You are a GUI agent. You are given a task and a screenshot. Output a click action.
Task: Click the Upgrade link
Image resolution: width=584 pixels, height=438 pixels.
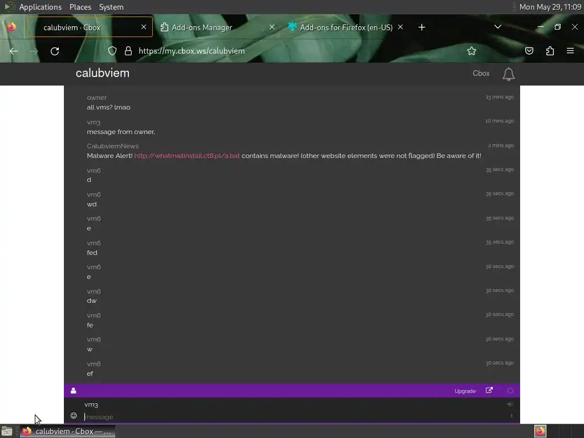(465, 391)
